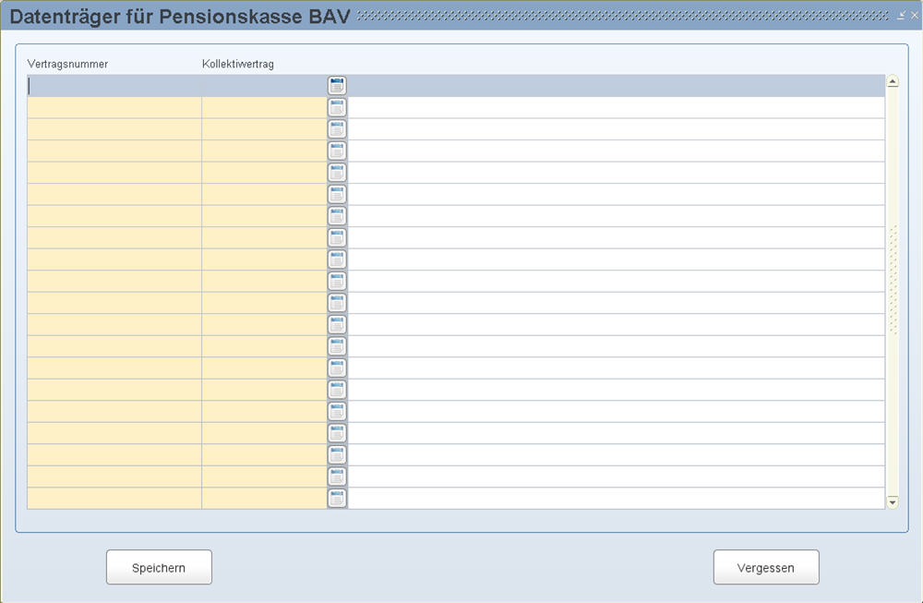Minimize the Datenträger window panel
Screen dimensions: 923x603
901,16
